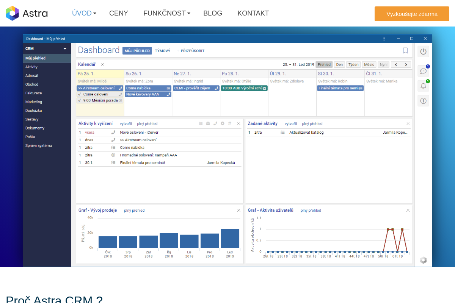Screen dimensions: 455x303
Task: Open the chat messages icon with badge
Action: (x=423, y=70)
